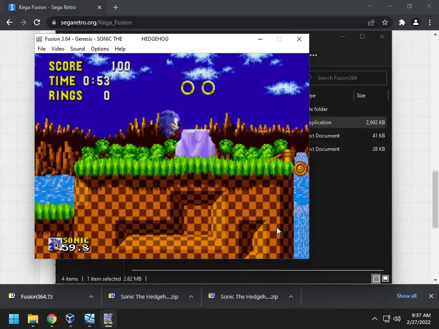439x329 pixels.
Task: Reload the segaretro.org page
Action: tap(37, 22)
